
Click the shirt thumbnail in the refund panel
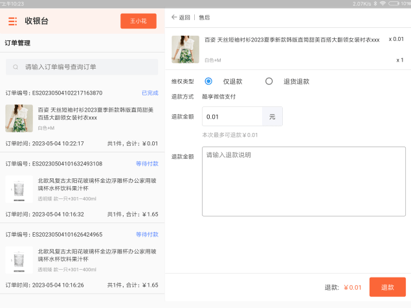[x=185, y=49]
